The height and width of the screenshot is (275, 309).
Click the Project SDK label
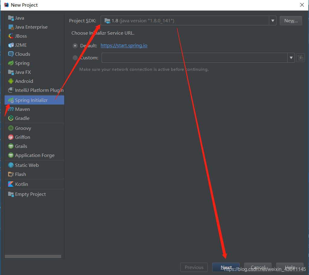tap(83, 21)
